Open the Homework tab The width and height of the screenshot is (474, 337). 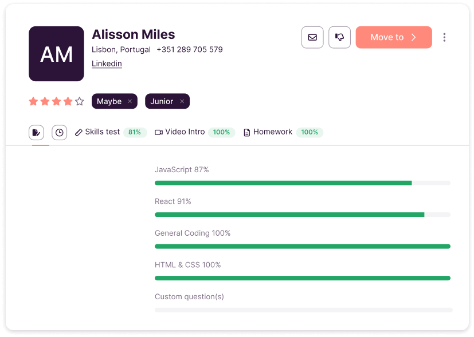[x=272, y=132]
